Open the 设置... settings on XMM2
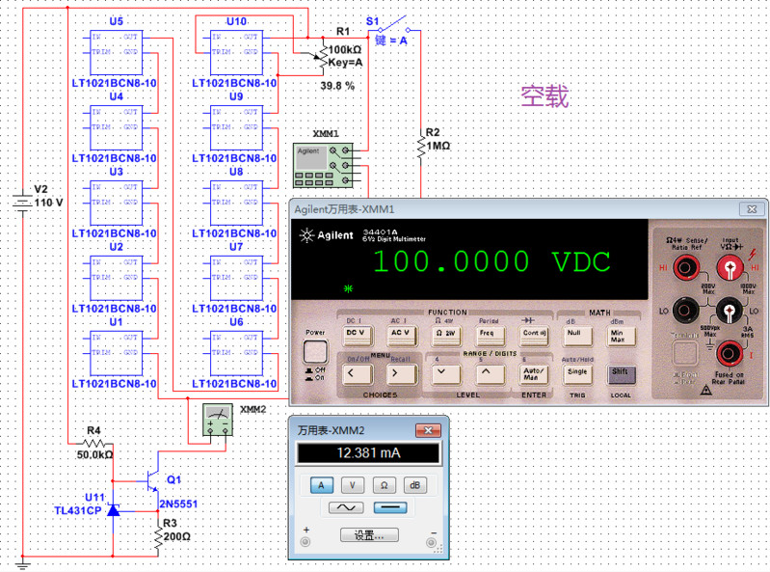Screen dimensions: 770x572 point(368,535)
